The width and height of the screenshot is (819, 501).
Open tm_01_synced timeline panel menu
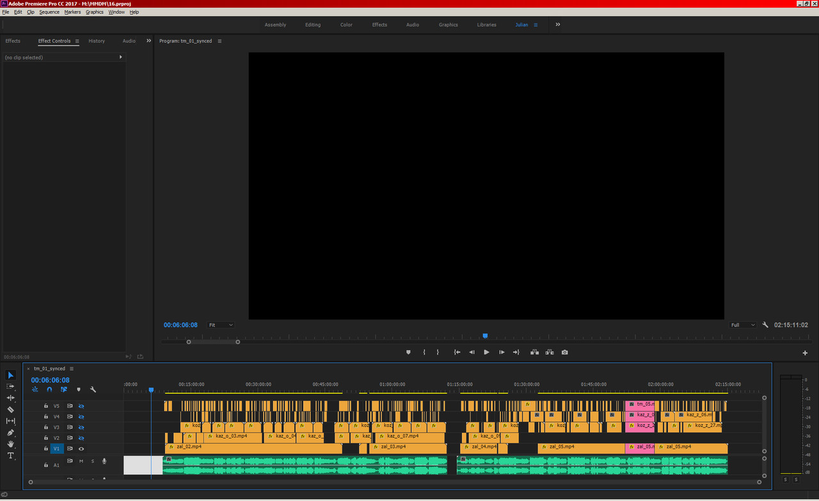pyautogui.click(x=72, y=369)
